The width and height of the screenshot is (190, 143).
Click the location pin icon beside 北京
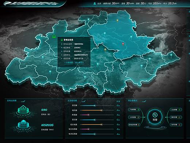coord(95,3)
